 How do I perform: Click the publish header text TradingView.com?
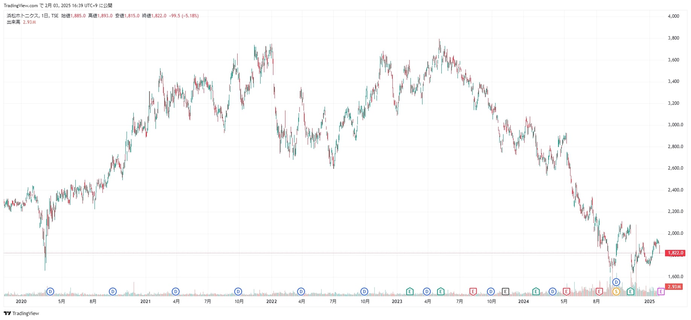click(21, 6)
